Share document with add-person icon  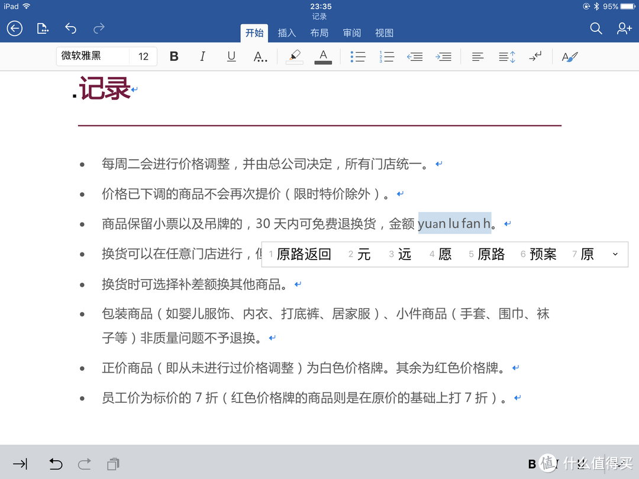624,28
